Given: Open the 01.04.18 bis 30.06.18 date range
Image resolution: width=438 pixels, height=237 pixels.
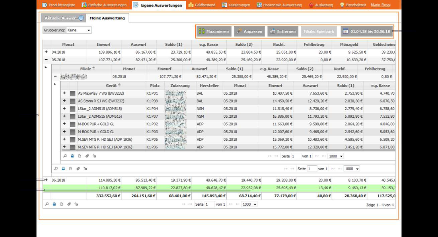Looking at the screenshot, I should click(x=366, y=31).
